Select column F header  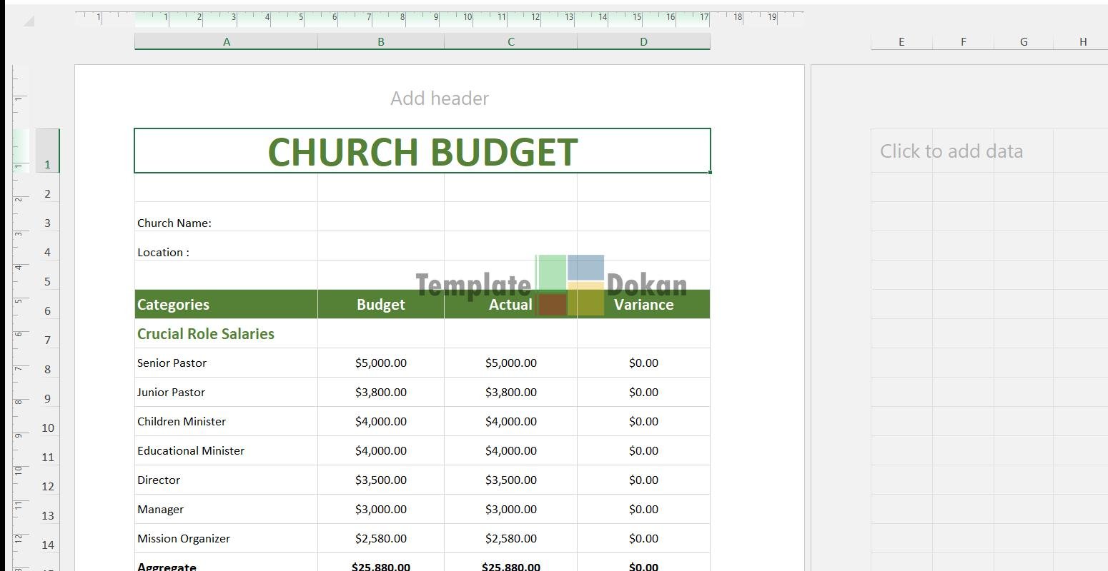[x=963, y=42]
